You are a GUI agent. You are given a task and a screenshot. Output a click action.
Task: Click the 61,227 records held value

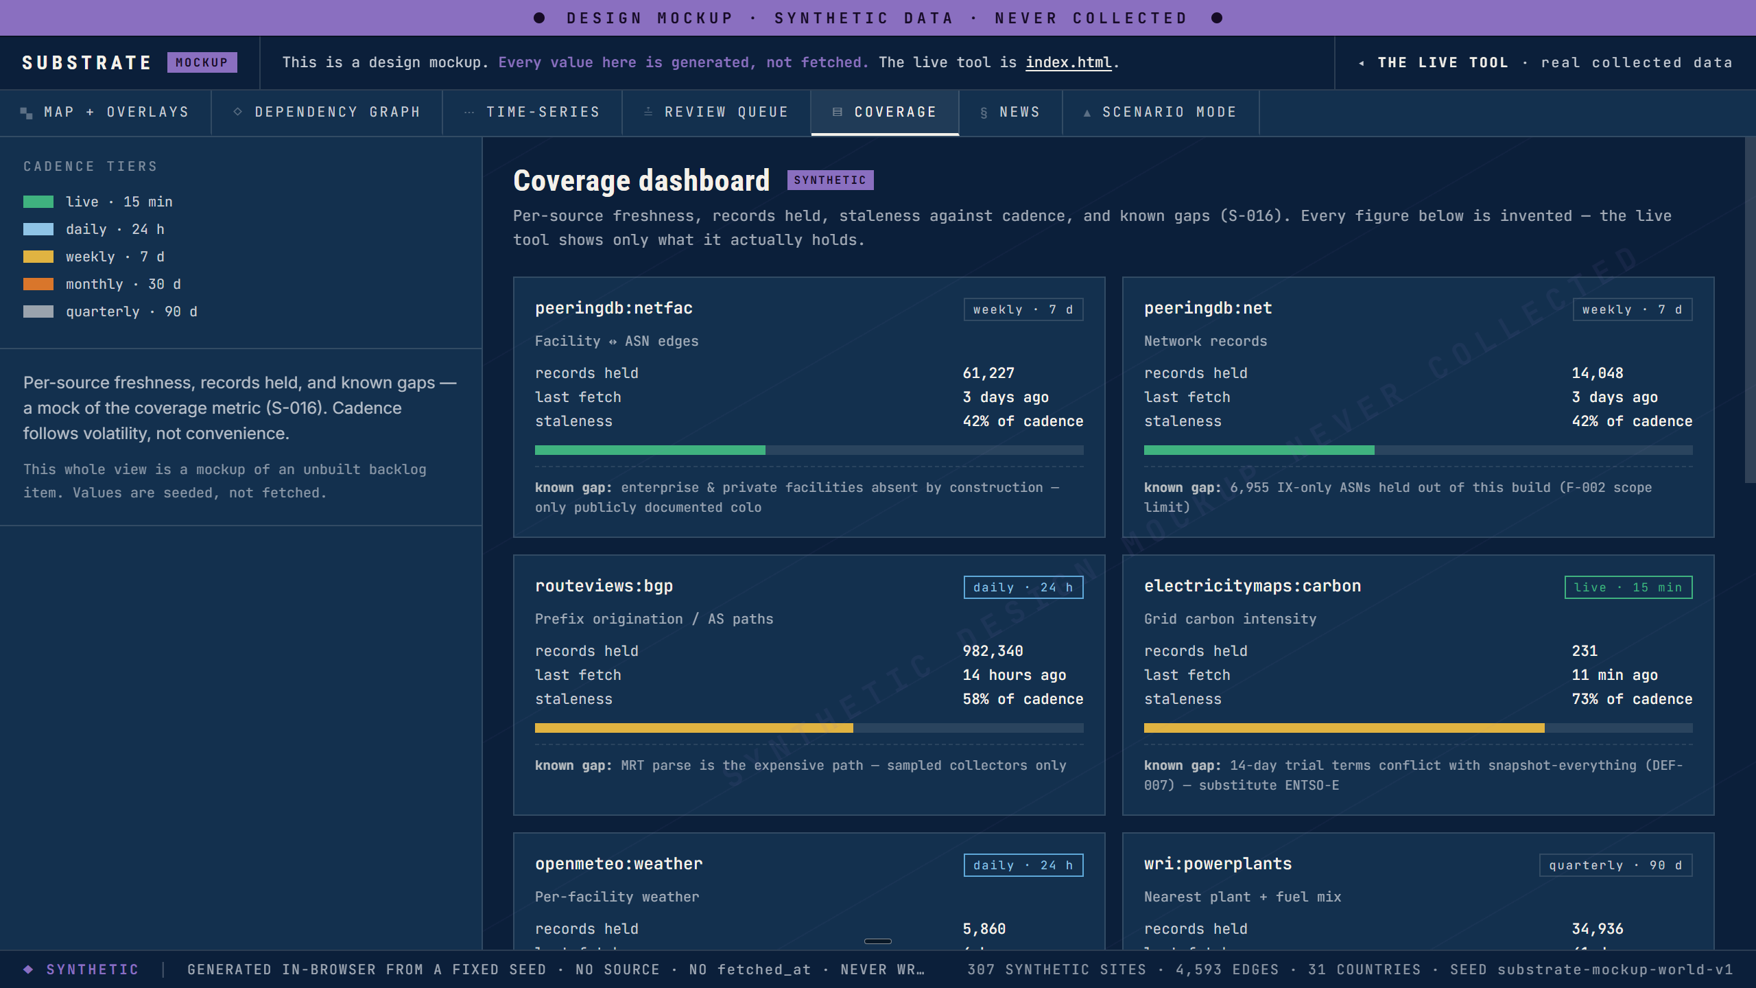coord(988,373)
